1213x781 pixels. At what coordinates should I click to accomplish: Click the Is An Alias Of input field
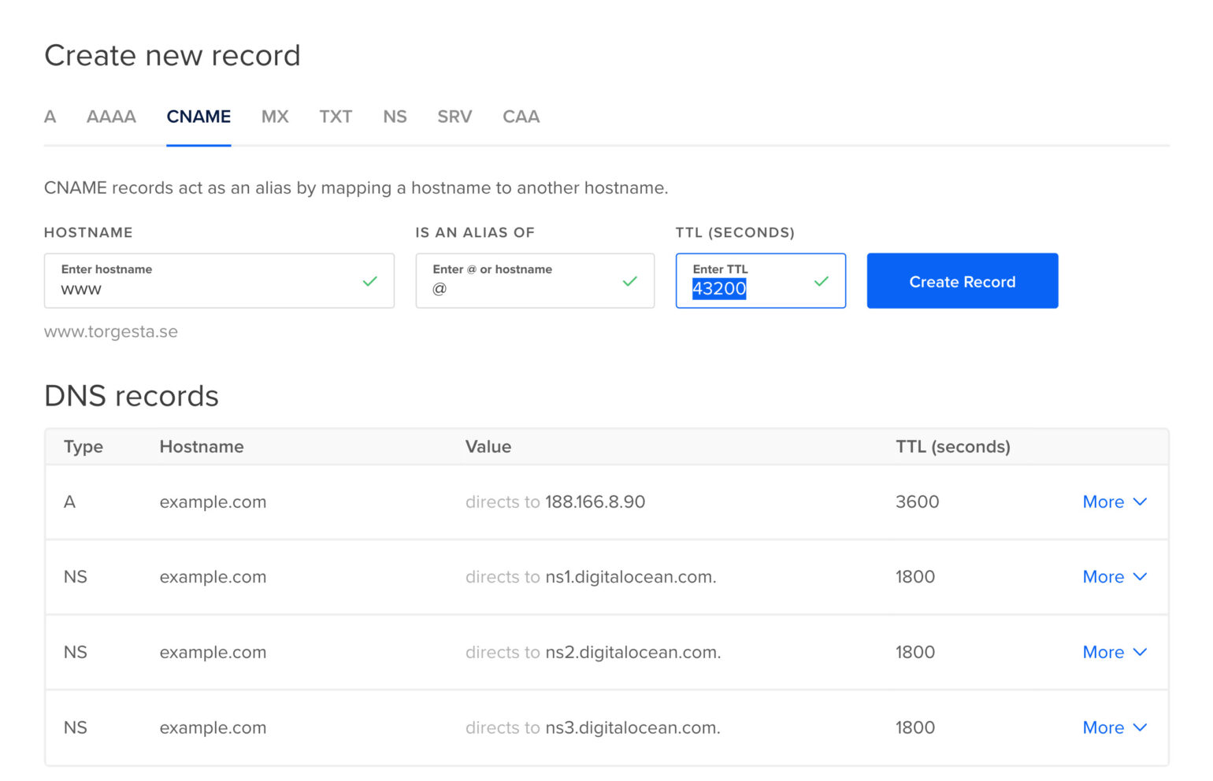click(x=535, y=280)
